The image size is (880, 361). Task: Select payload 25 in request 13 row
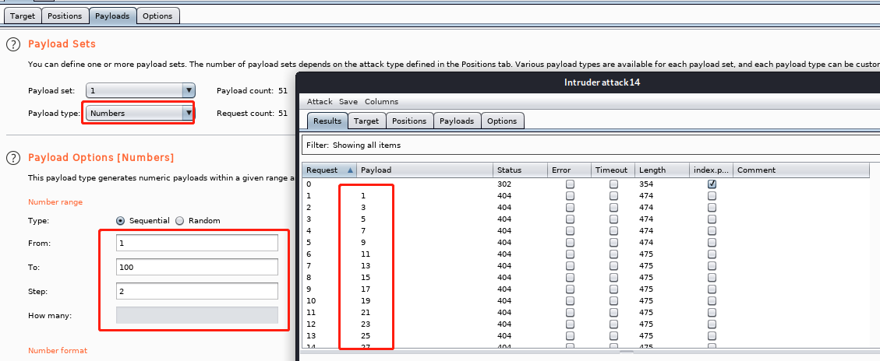pyautogui.click(x=366, y=336)
